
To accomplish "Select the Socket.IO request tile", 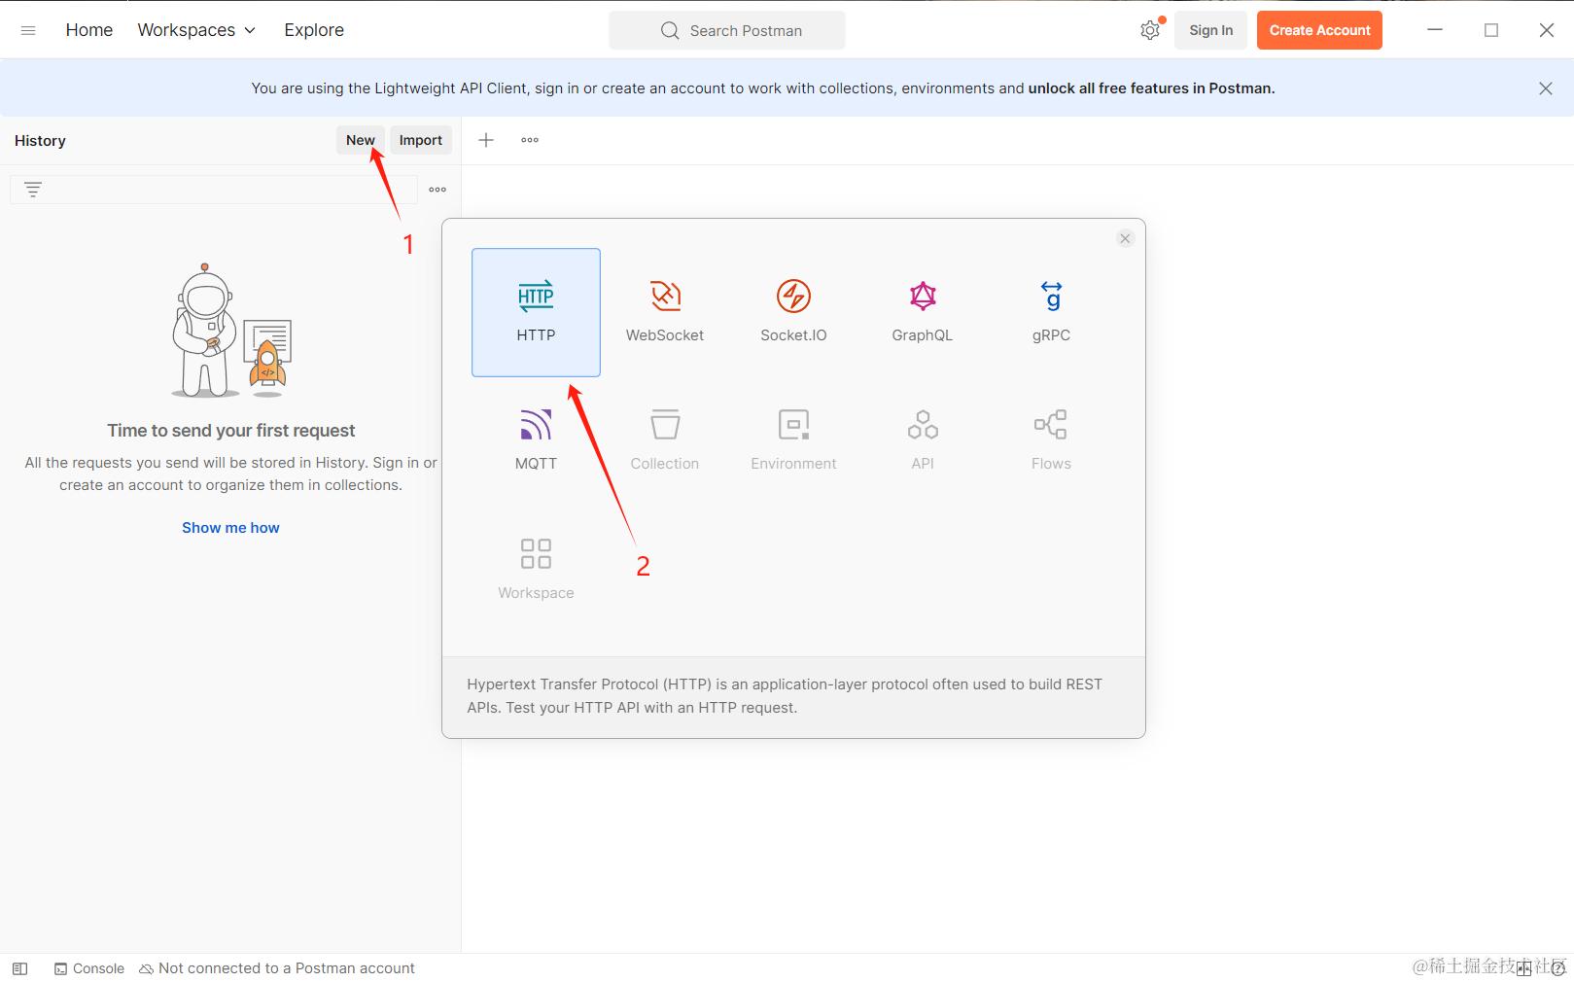I will point(793,312).
